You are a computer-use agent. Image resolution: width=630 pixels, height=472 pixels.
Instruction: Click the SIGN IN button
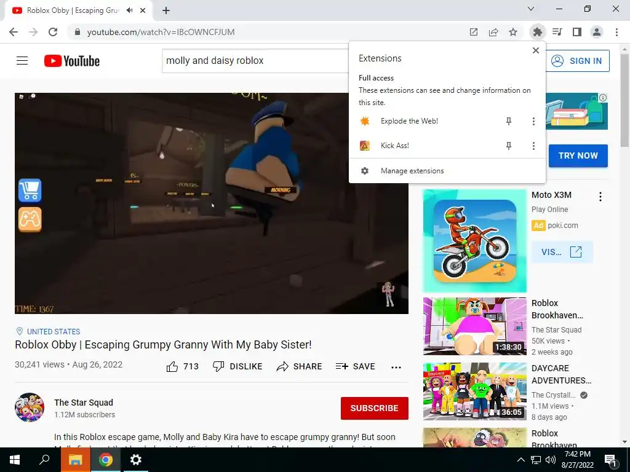[578, 61]
